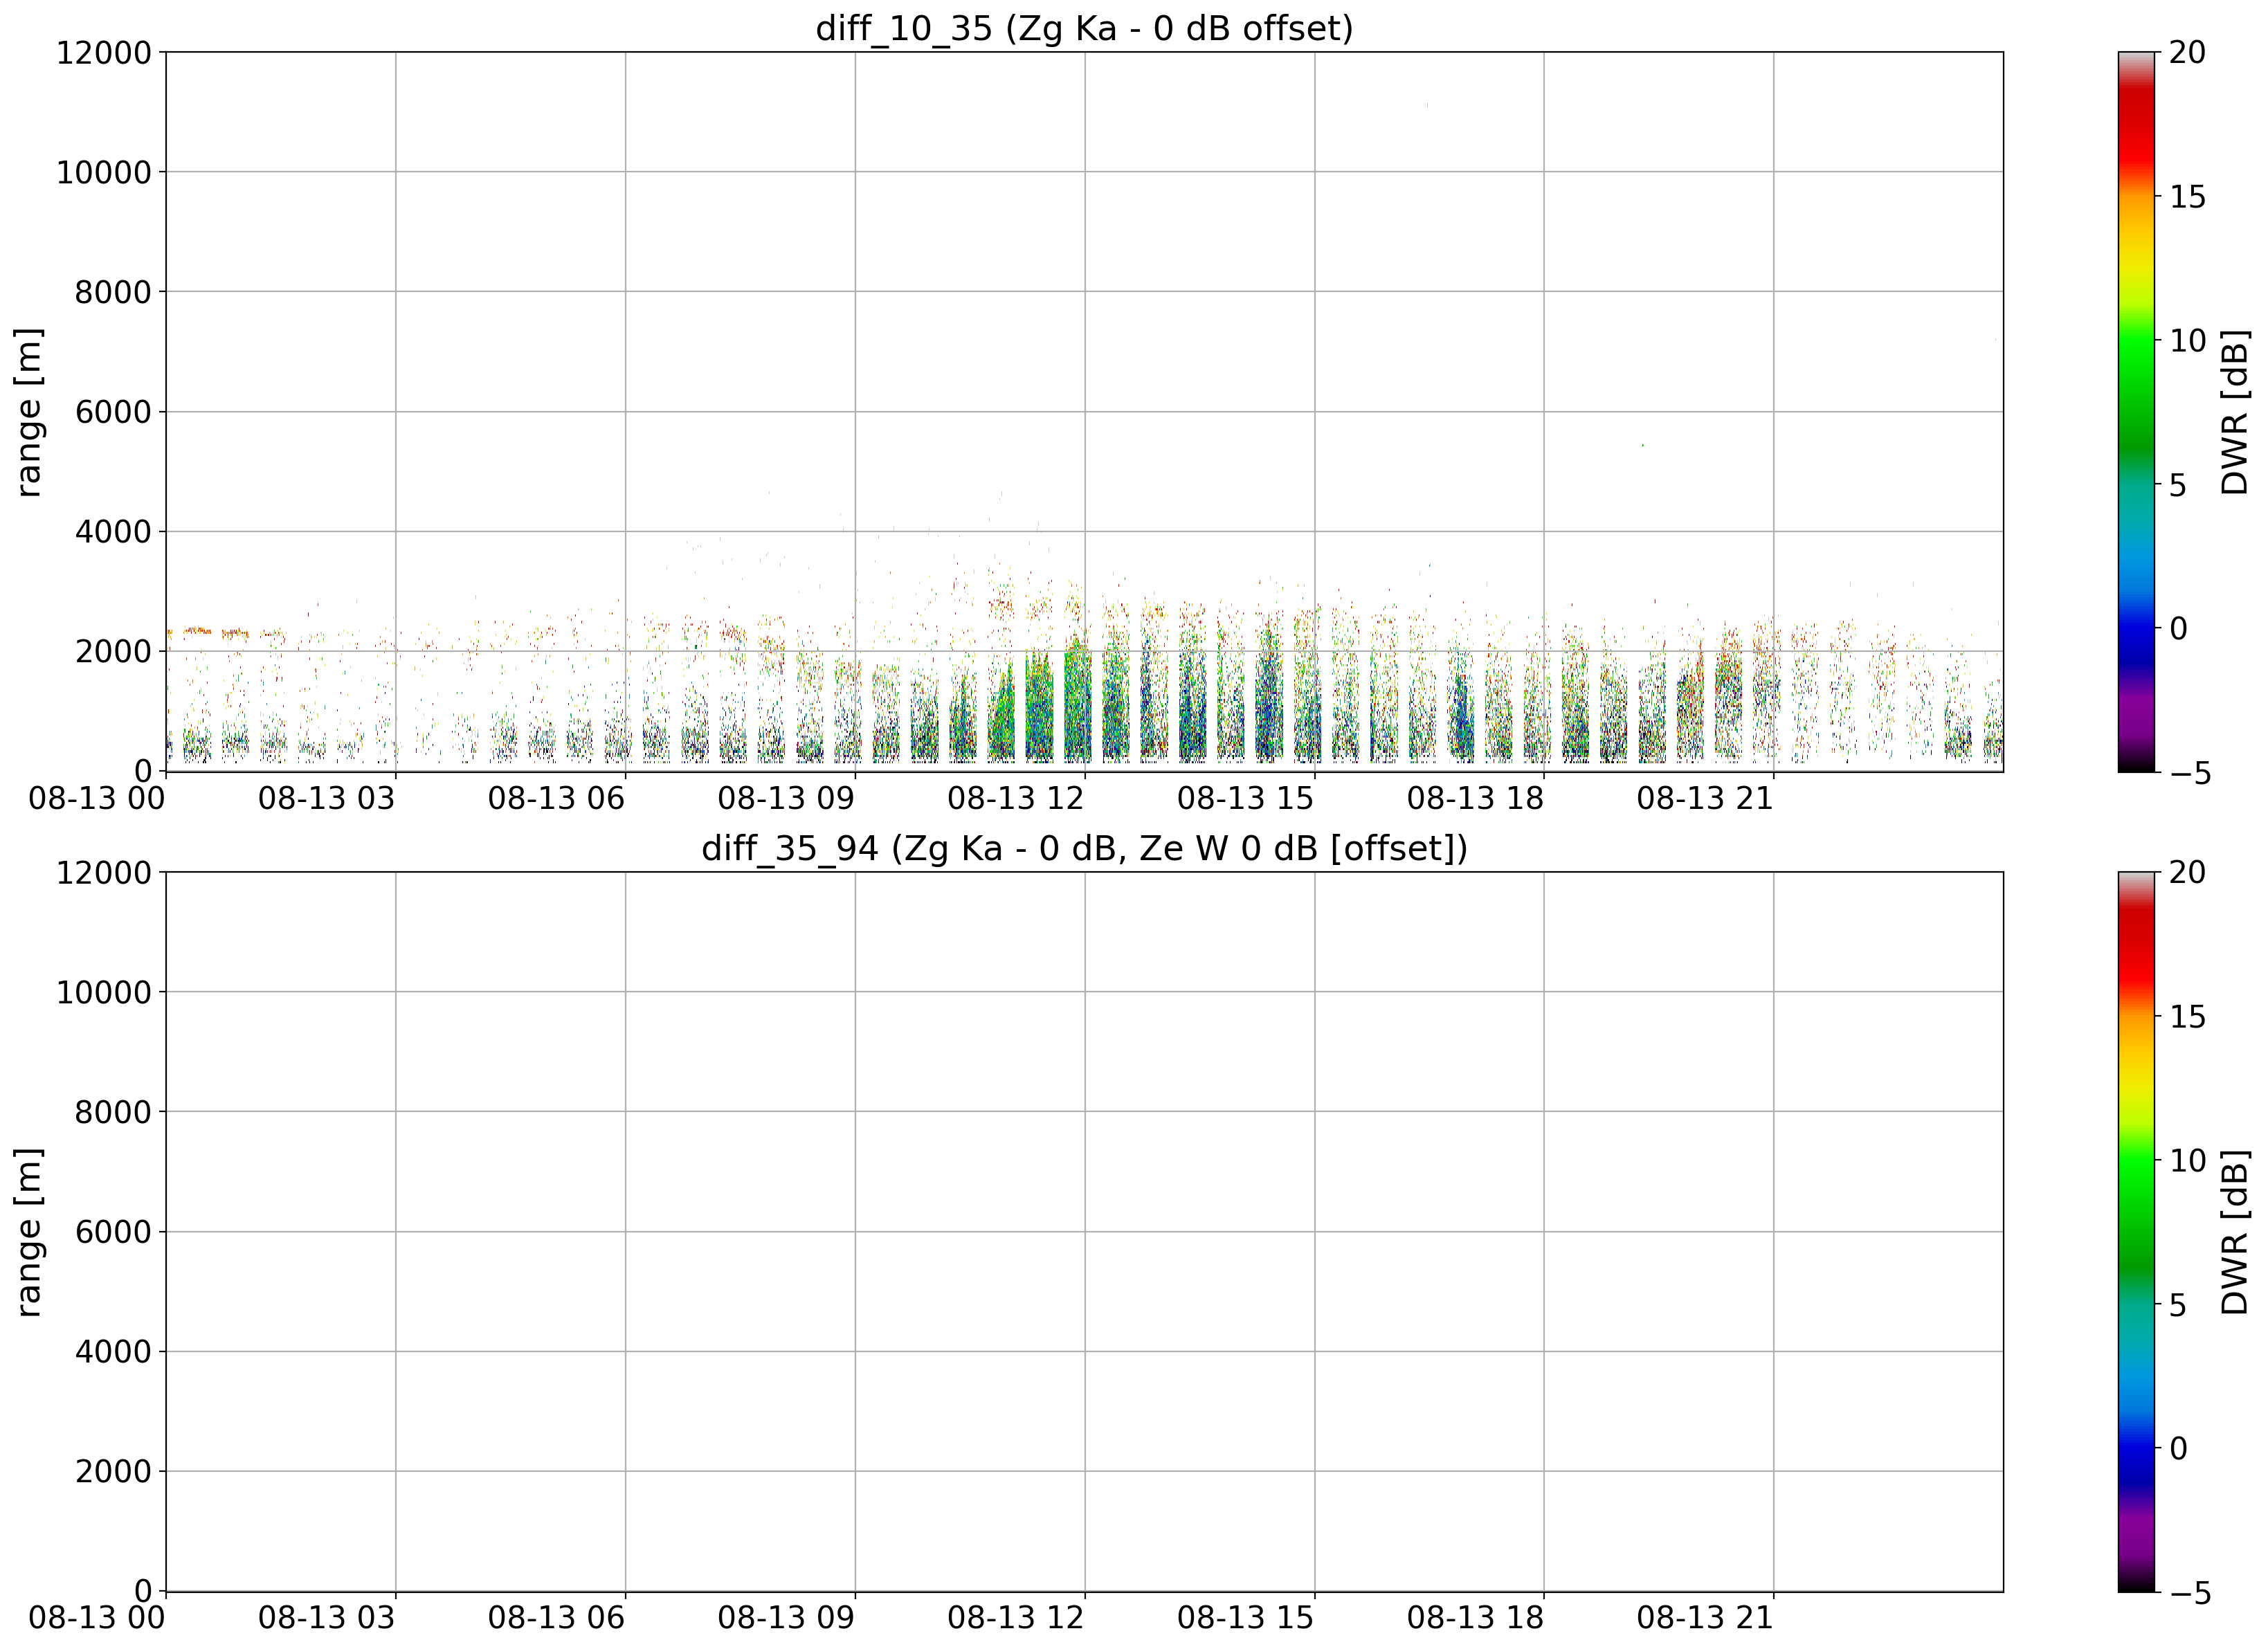Select '08-13 06' x-tick under diff_10_35 plot

click(x=556, y=798)
